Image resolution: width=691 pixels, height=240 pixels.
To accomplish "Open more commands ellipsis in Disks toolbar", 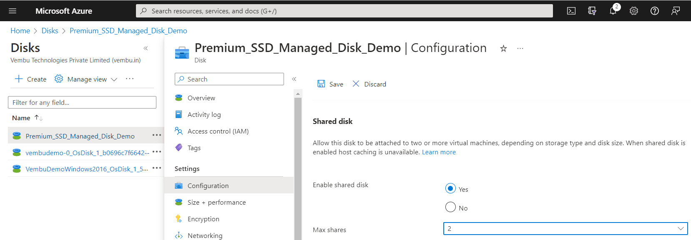I will [x=130, y=79].
